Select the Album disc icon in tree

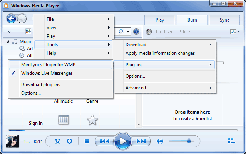tap(22, 55)
